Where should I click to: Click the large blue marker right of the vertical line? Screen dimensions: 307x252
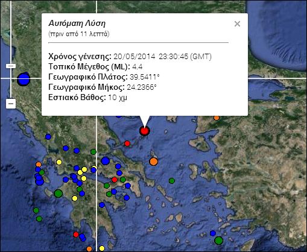pyautogui.click(x=106, y=161)
